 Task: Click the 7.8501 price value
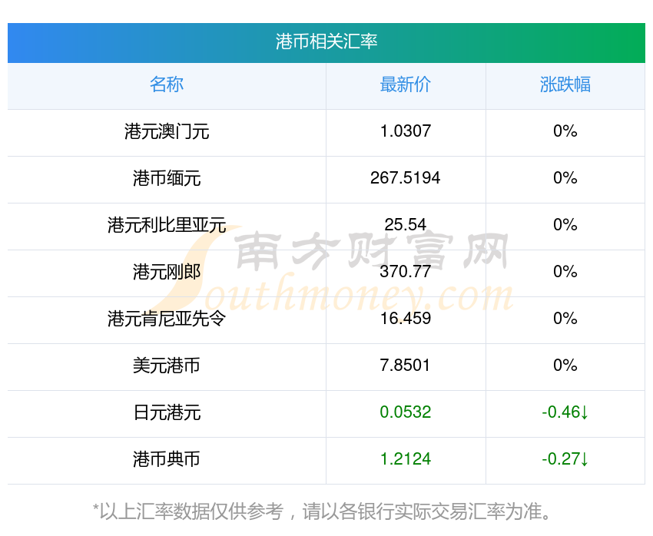[405, 365]
